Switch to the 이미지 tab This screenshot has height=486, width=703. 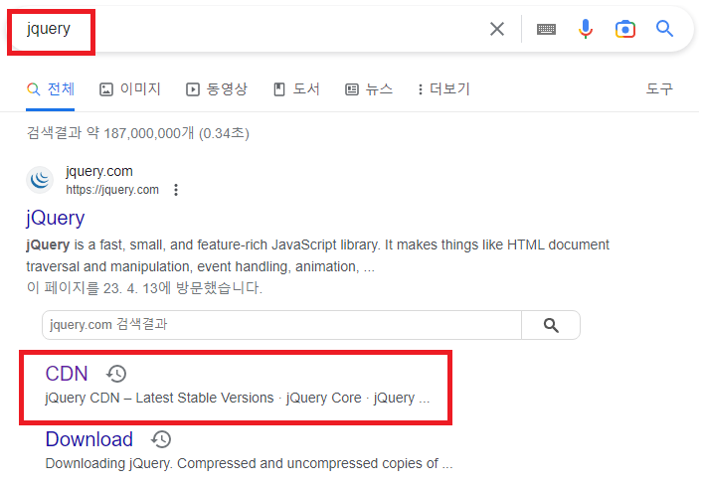click(x=129, y=89)
